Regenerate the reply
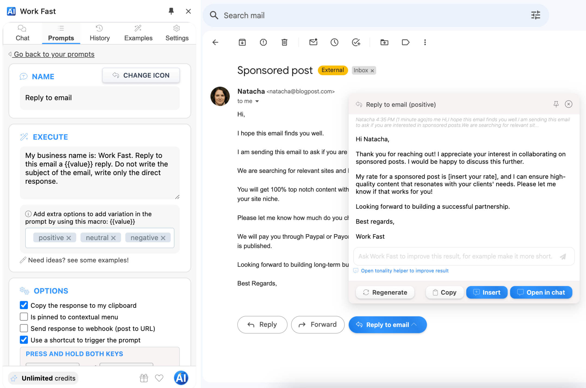586x388 pixels. pyautogui.click(x=385, y=292)
